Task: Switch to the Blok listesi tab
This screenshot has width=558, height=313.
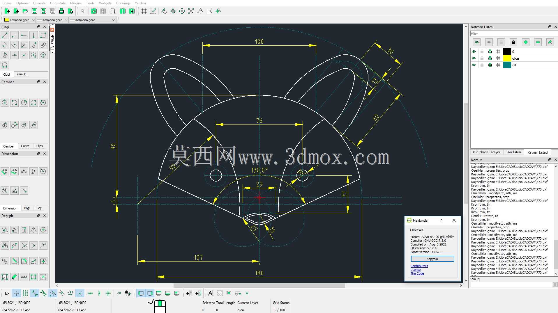Action: [x=514, y=152]
